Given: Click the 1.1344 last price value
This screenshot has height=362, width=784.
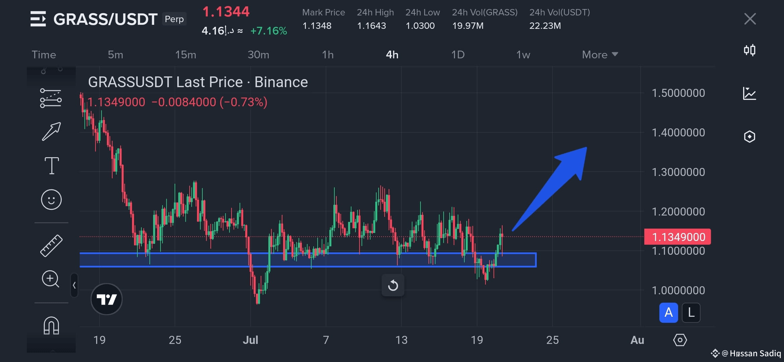Looking at the screenshot, I should coord(226,12).
